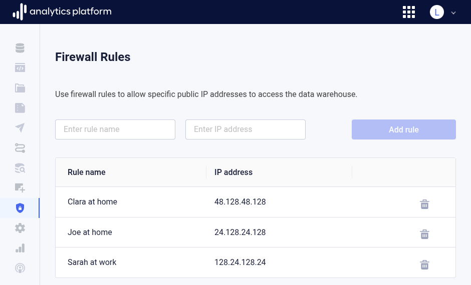This screenshot has height=285, width=471.
Task: Focus the Enter rule name field
Action: [x=115, y=129]
